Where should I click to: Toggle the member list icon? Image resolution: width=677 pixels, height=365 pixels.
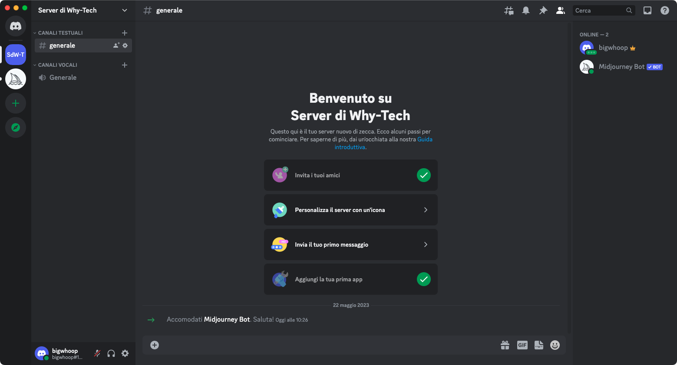click(561, 10)
